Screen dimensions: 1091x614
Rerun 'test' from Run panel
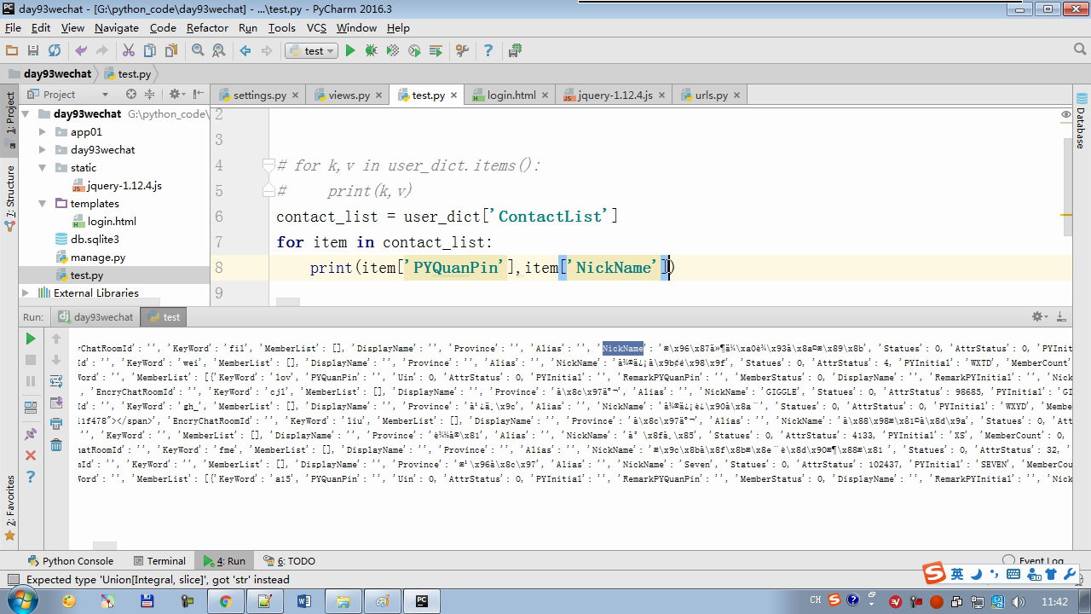coord(31,339)
